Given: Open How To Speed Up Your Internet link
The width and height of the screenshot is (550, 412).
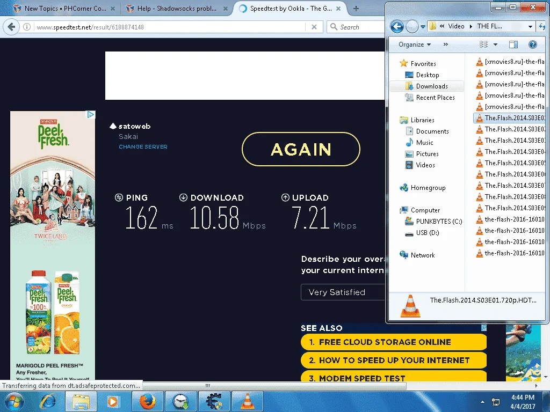Looking at the screenshot, I should coord(394,360).
